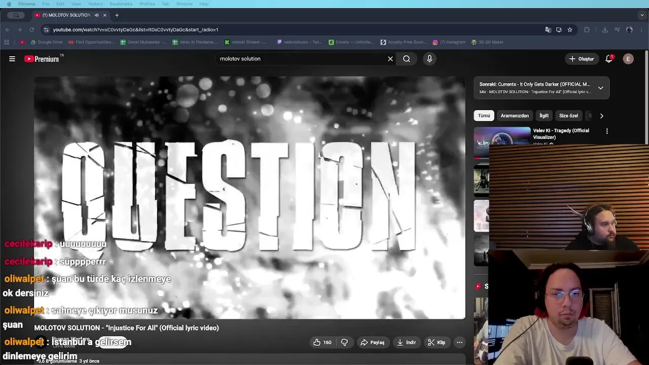Open Genel Muhasebe bookmark

click(x=143, y=42)
